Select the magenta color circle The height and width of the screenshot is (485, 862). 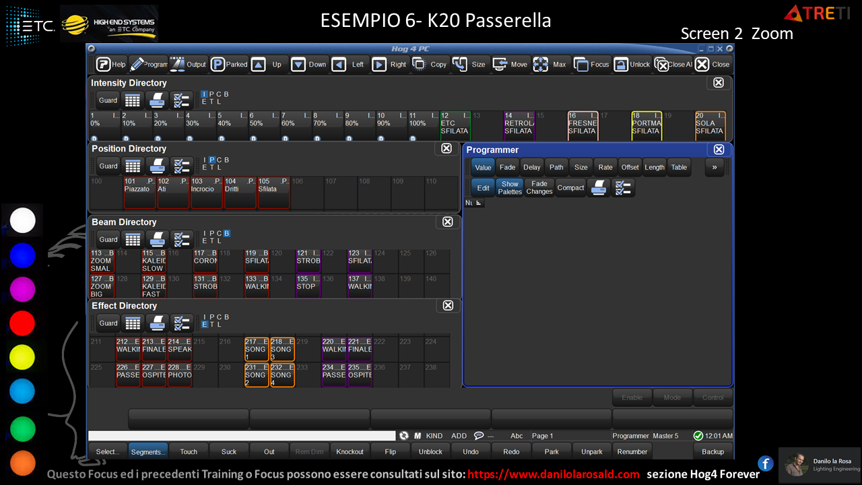[x=22, y=289]
